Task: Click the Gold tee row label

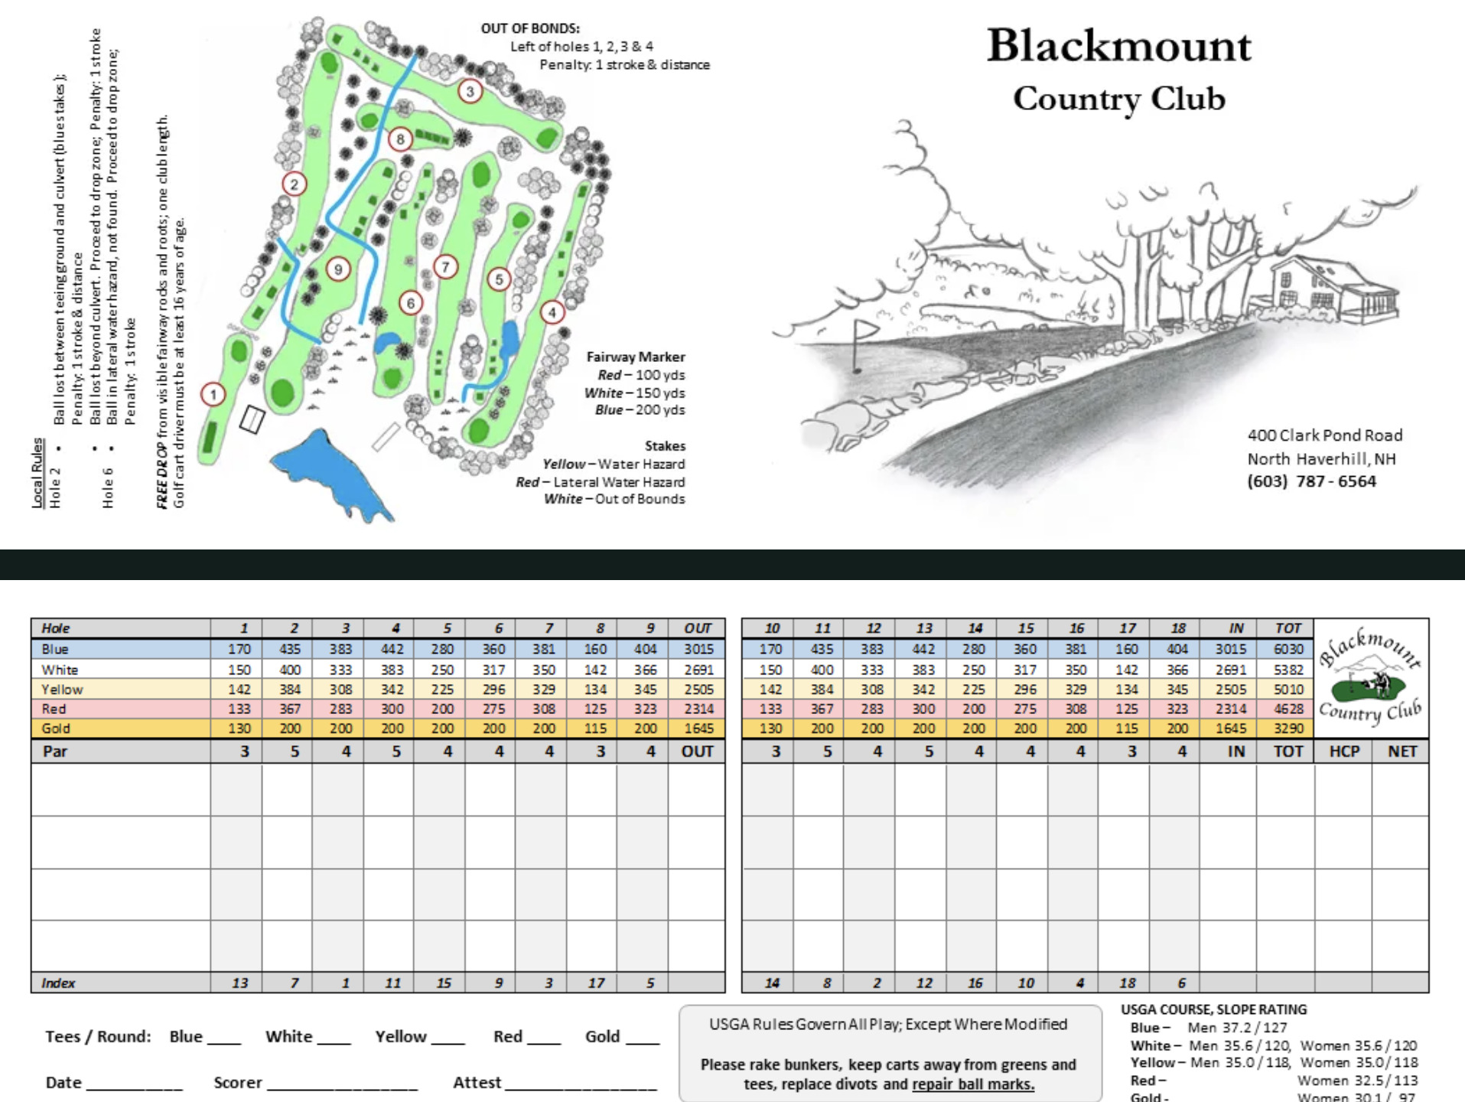Action: click(x=56, y=729)
